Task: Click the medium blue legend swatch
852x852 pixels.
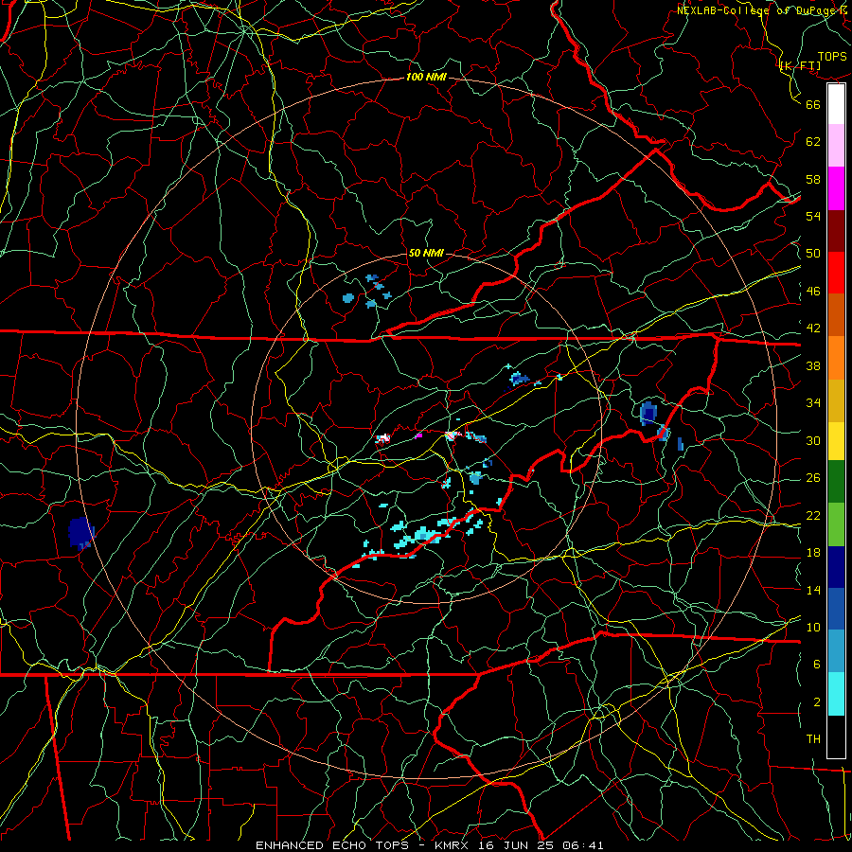Action: tap(836, 609)
